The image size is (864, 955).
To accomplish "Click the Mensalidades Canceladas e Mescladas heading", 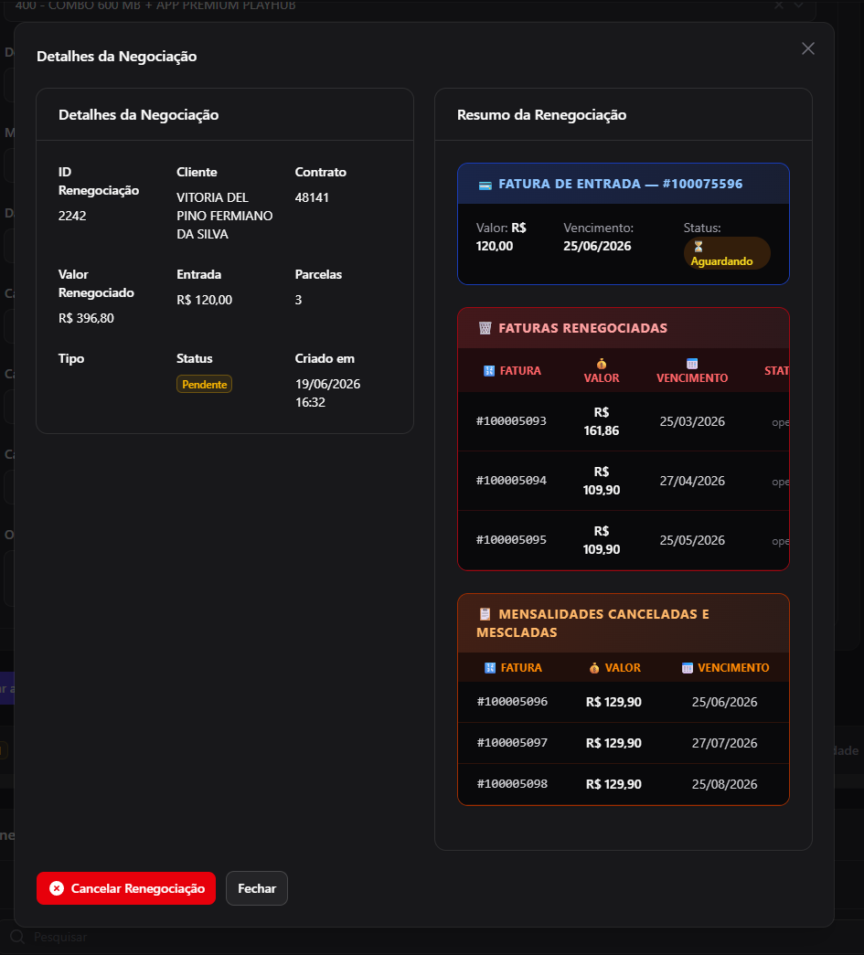I will [592, 623].
